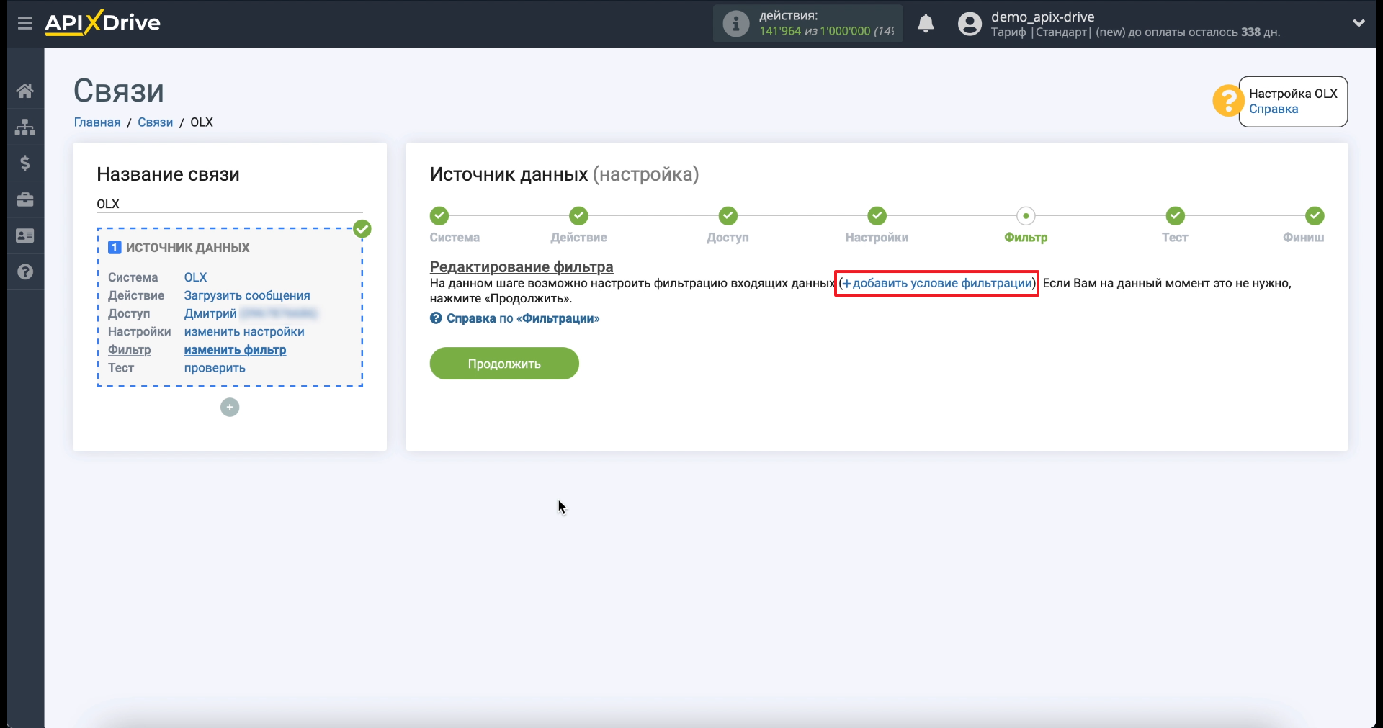Viewport: 1383px width, 728px height.
Task: Open Загрузить сообщения action link
Action: tap(247, 295)
